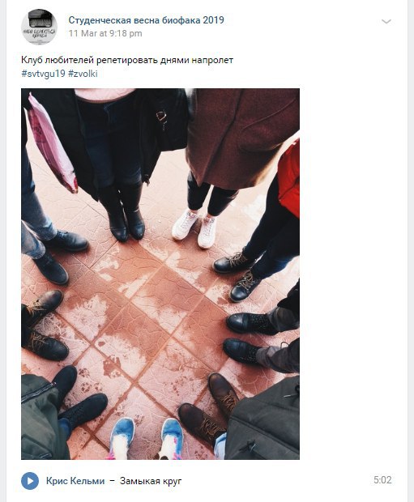Viewport: 414px width, 502px height.
Task: Open the attached photo of shoes
Action: pyautogui.click(x=160, y=274)
